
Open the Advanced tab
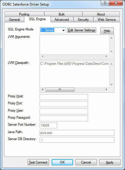coord(62,20)
